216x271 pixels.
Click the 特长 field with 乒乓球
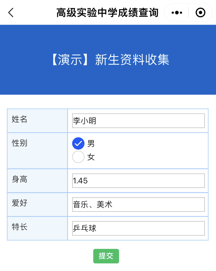pyautogui.click(x=138, y=228)
